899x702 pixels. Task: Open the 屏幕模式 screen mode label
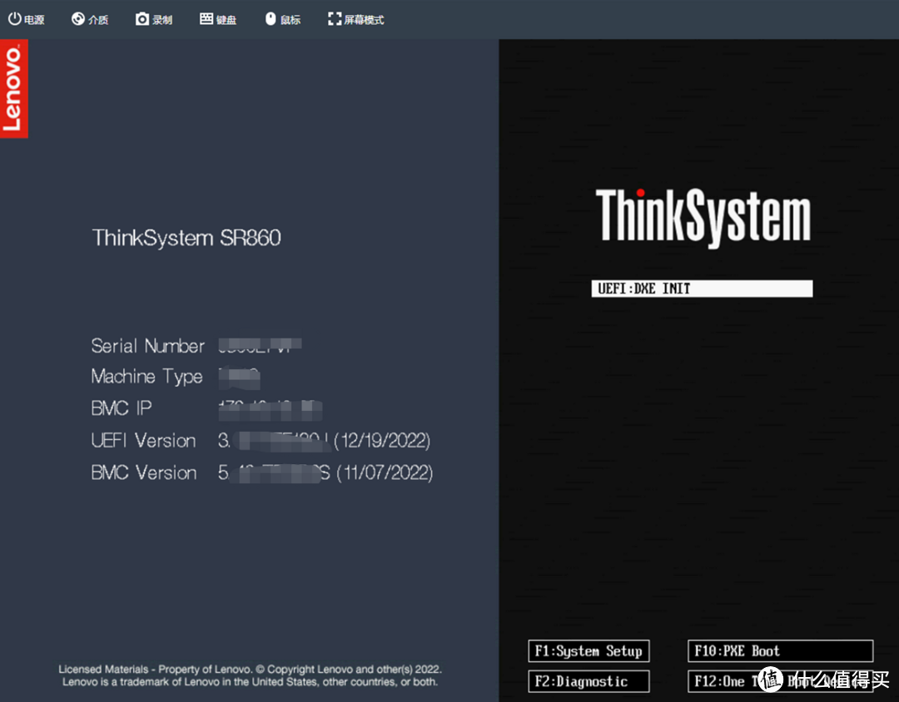point(364,20)
